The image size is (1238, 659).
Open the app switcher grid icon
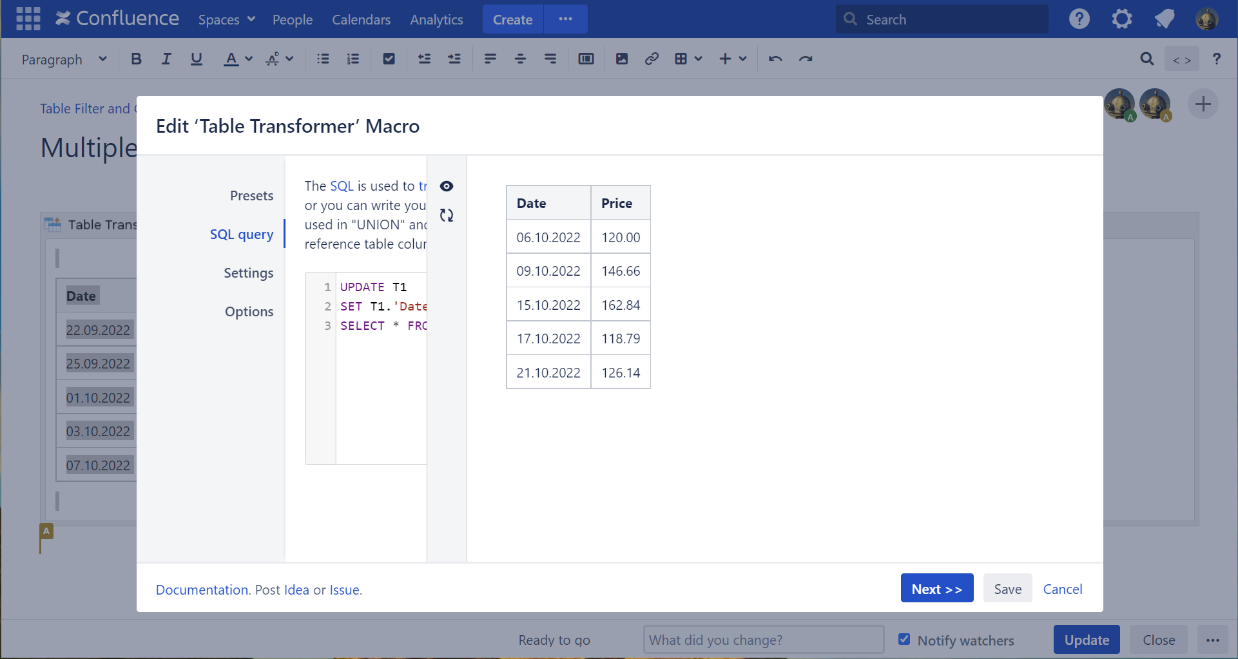(28, 19)
